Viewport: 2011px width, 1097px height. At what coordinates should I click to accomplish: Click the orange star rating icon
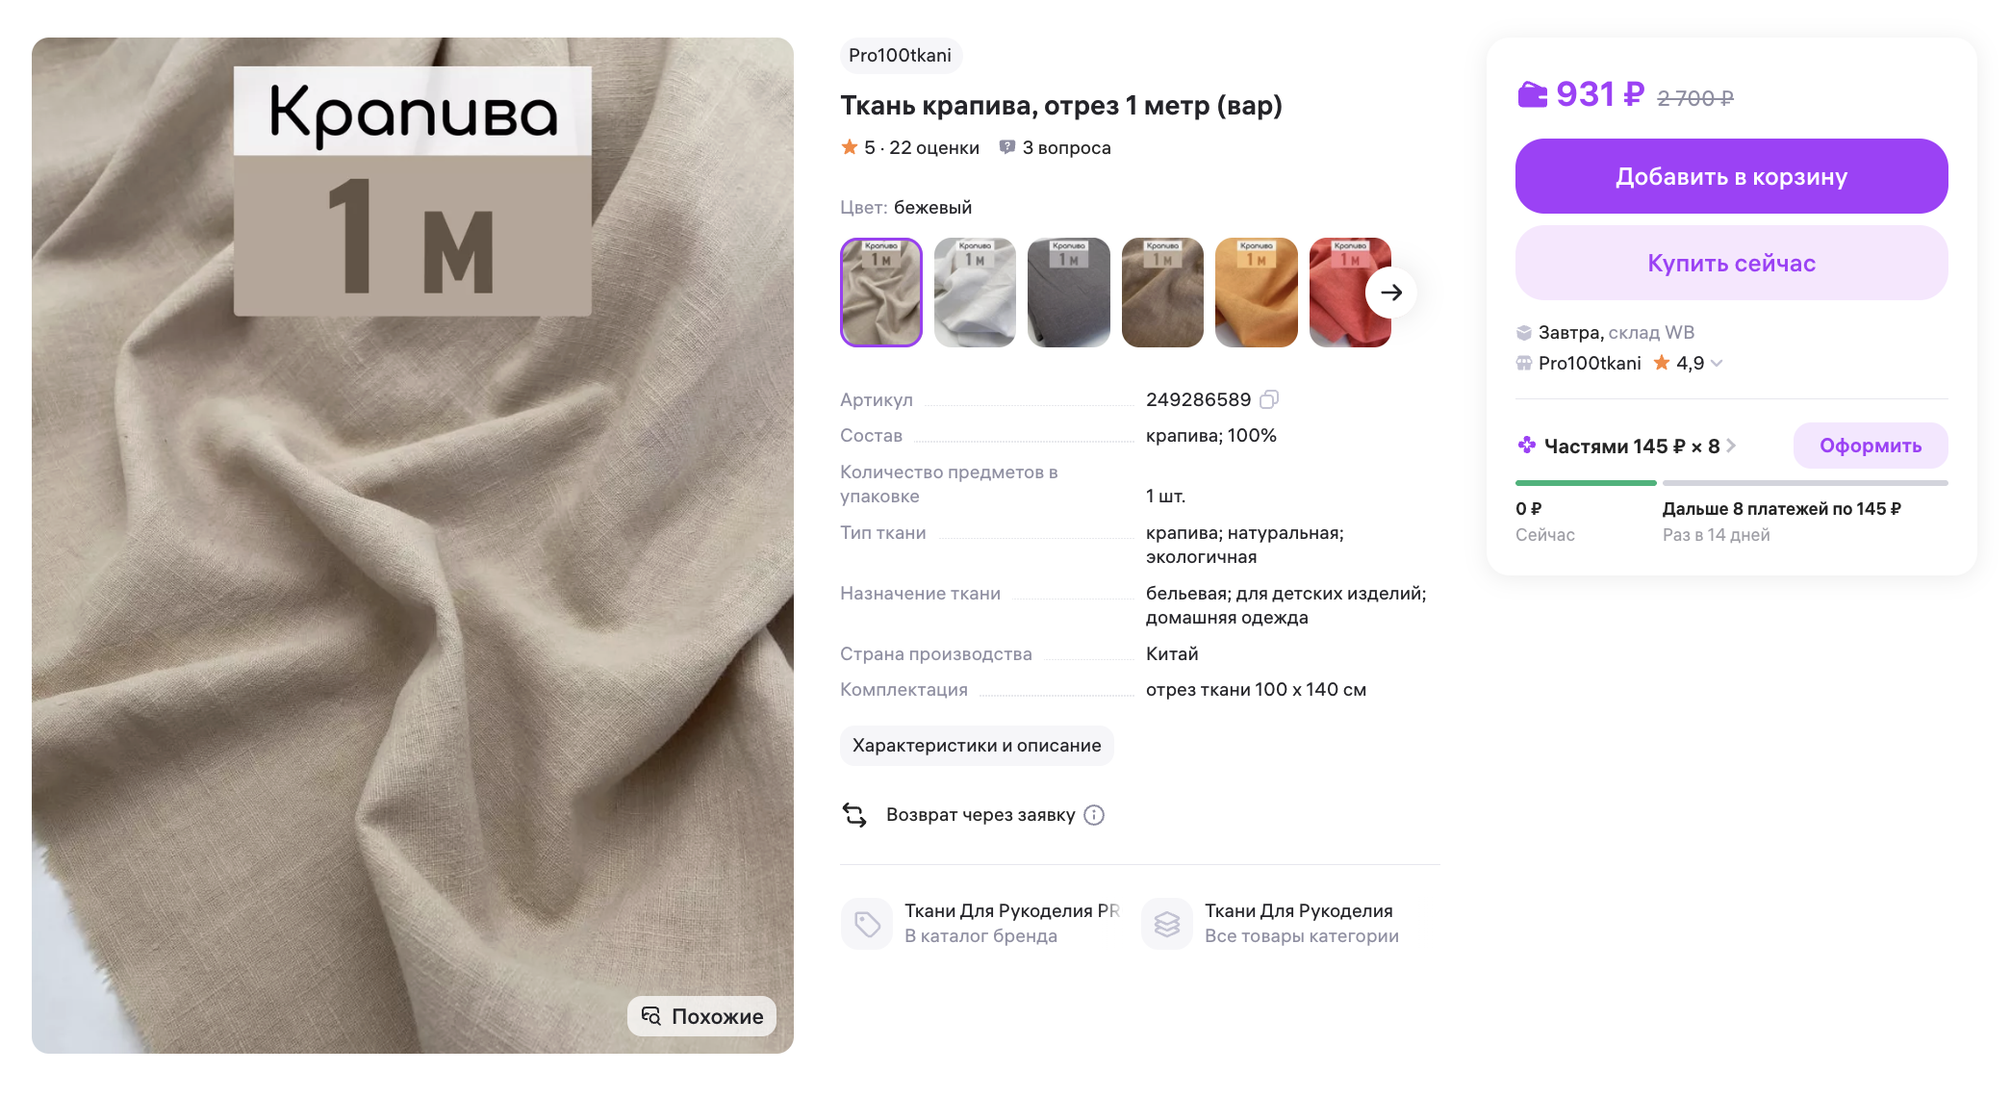tap(850, 147)
